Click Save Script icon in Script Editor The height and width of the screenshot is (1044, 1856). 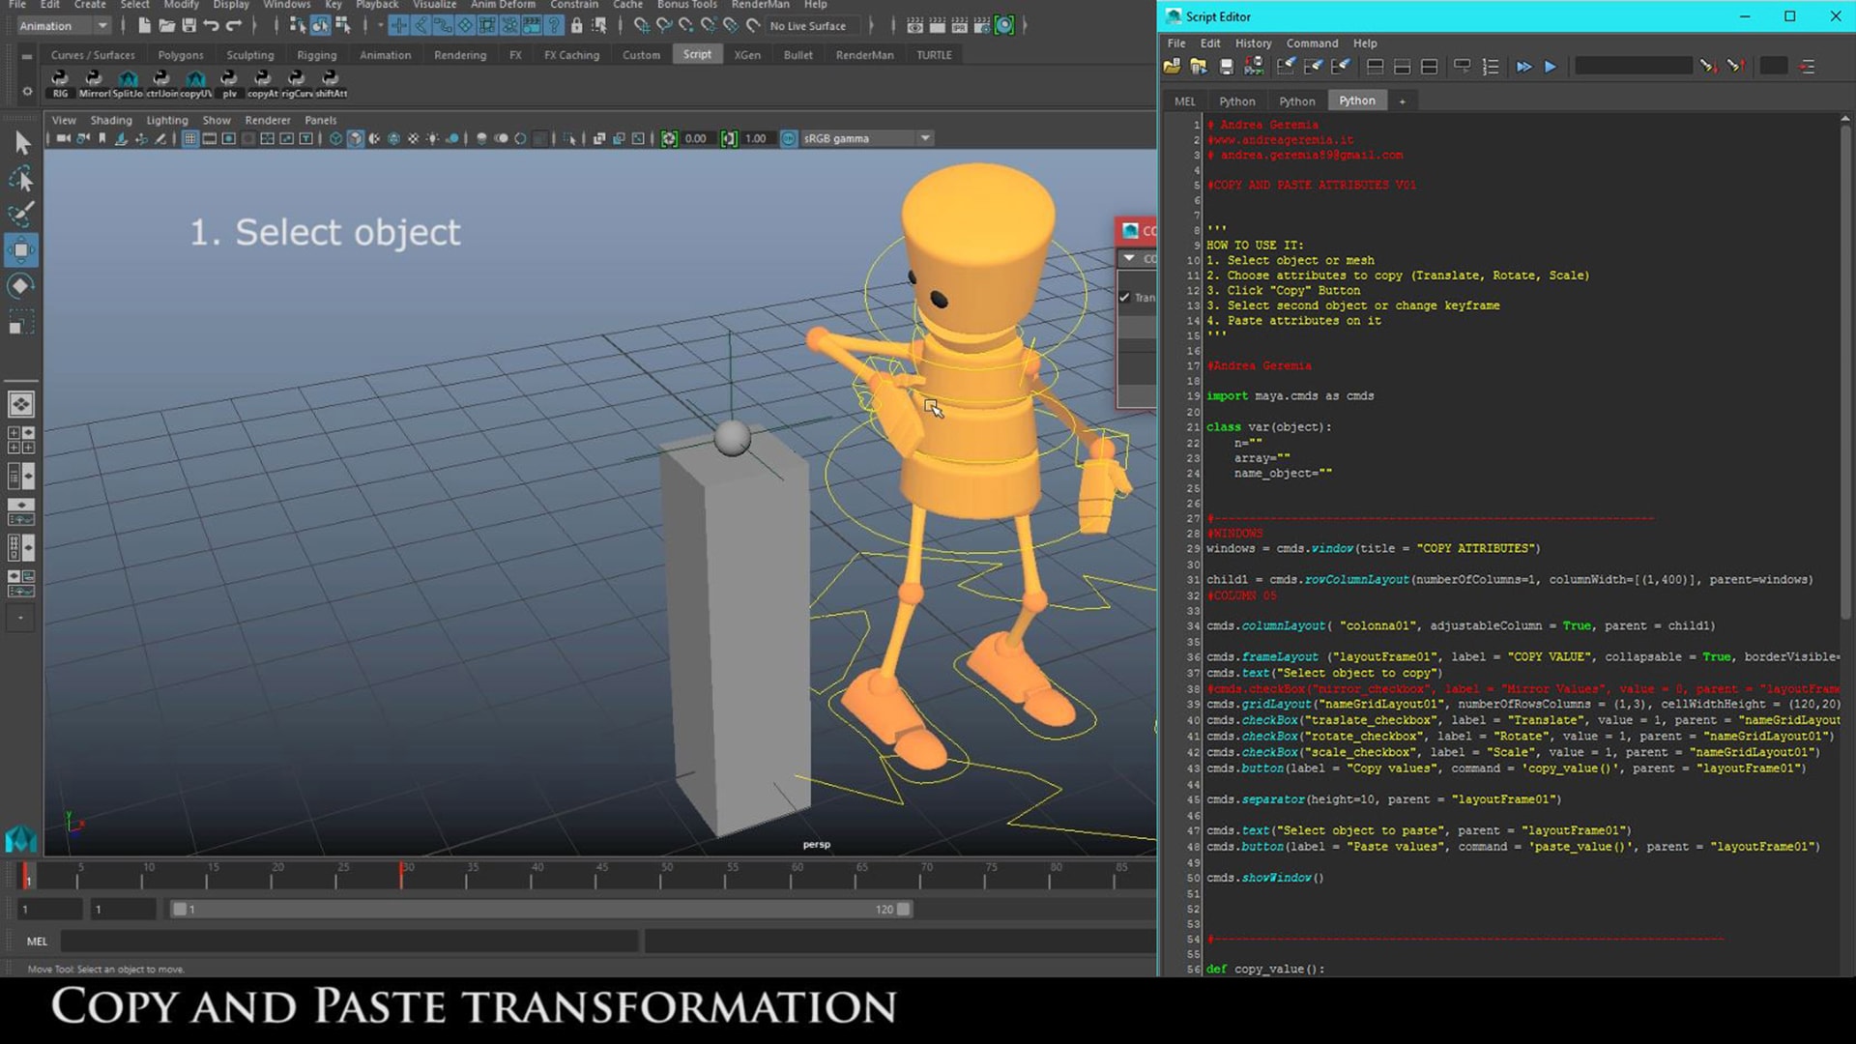tap(1226, 67)
